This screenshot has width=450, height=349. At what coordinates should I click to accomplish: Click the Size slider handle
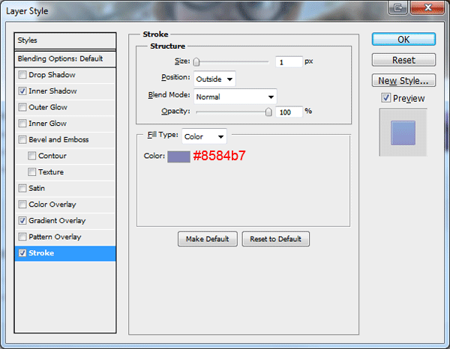point(196,61)
